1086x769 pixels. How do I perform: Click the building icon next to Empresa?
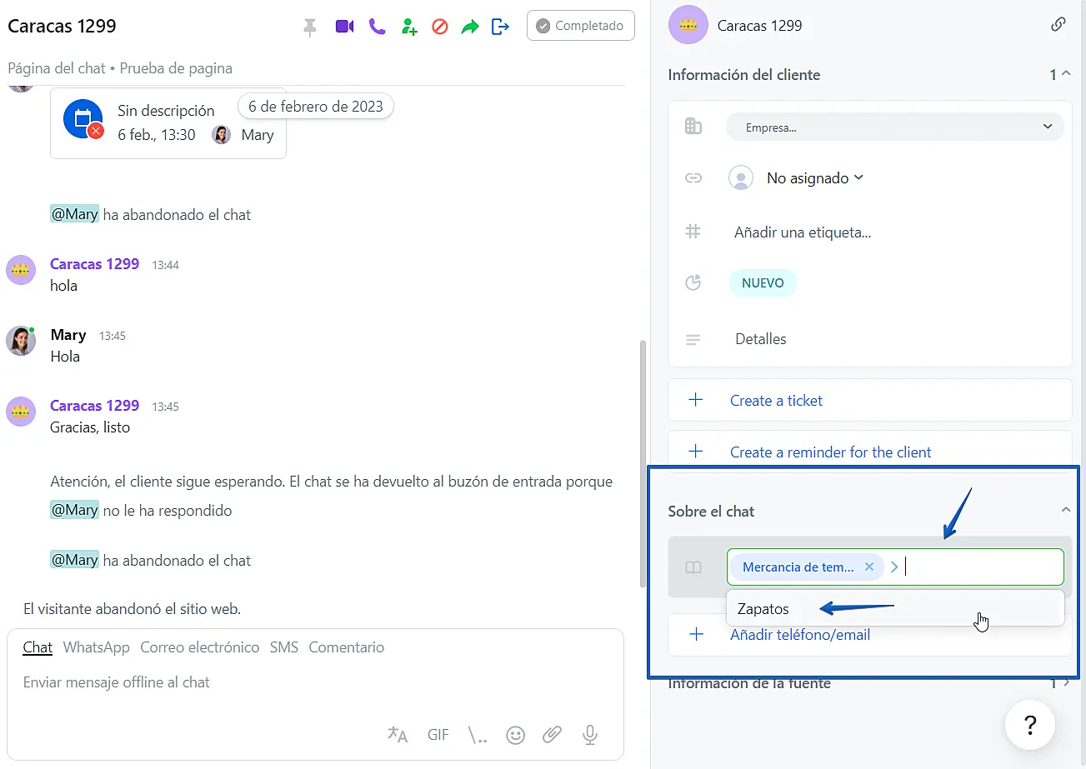(693, 127)
